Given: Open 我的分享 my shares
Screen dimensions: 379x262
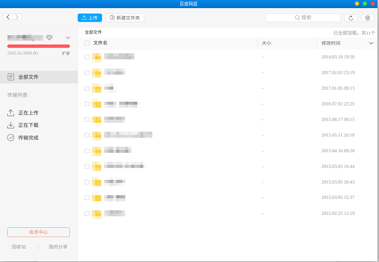Looking at the screenshot, I should tap(58, 247).
